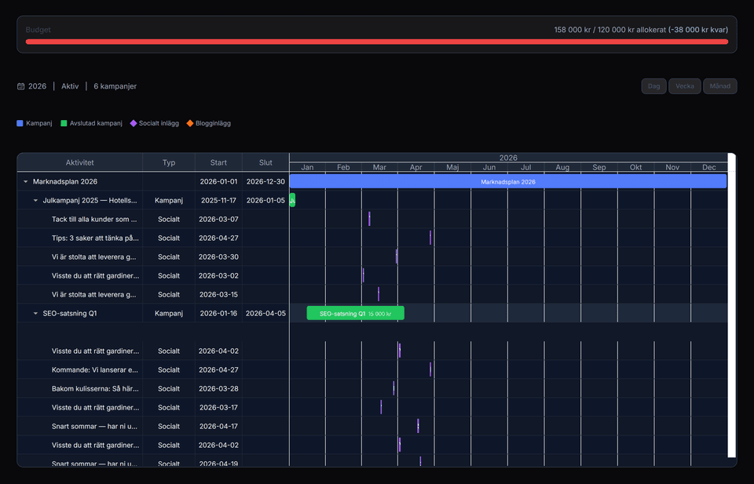
Task: Switch timeline view to Månad
Action: click(719, 86)
